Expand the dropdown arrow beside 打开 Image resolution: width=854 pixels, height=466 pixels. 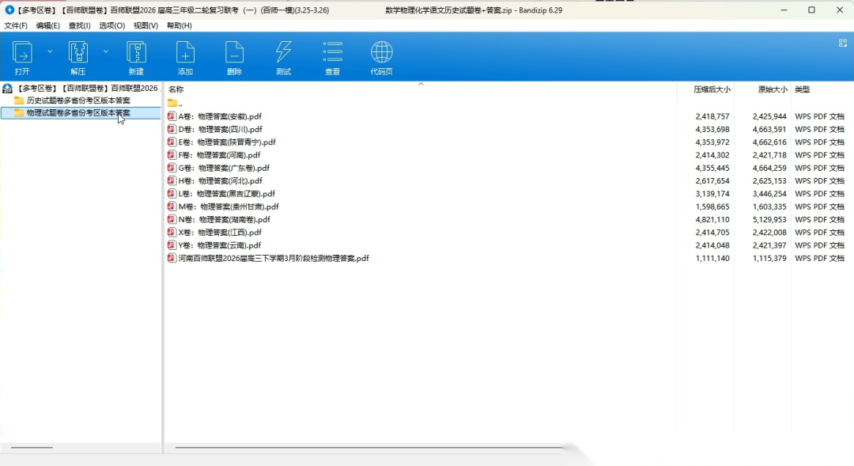tap(50, 51)
